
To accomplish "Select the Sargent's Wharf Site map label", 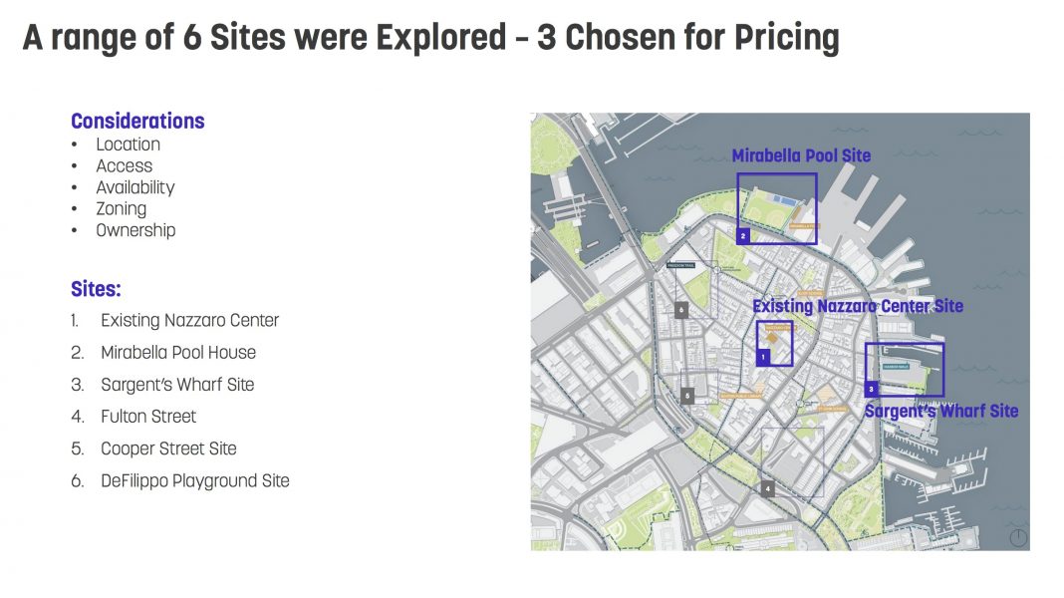I will click(x=941, y=412).
